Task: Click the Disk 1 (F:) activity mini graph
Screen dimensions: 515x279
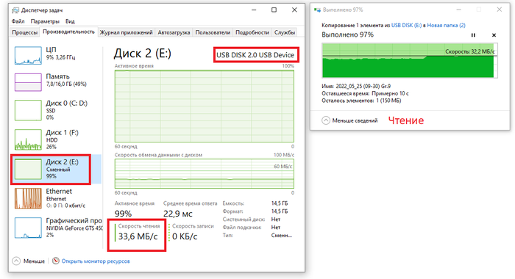Action: tap(28, 139)
